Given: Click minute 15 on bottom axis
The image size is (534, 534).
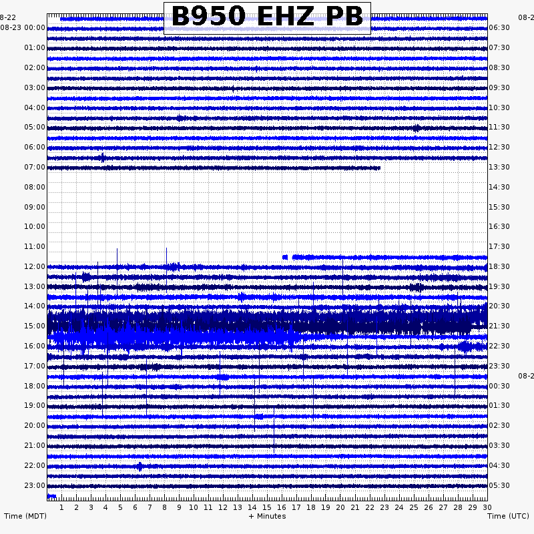Looking at the screenshot, I should point(267,507).
